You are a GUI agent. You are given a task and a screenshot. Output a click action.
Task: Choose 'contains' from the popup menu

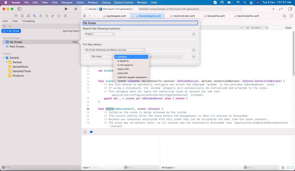pyautogui.click(x=131, y=57)
